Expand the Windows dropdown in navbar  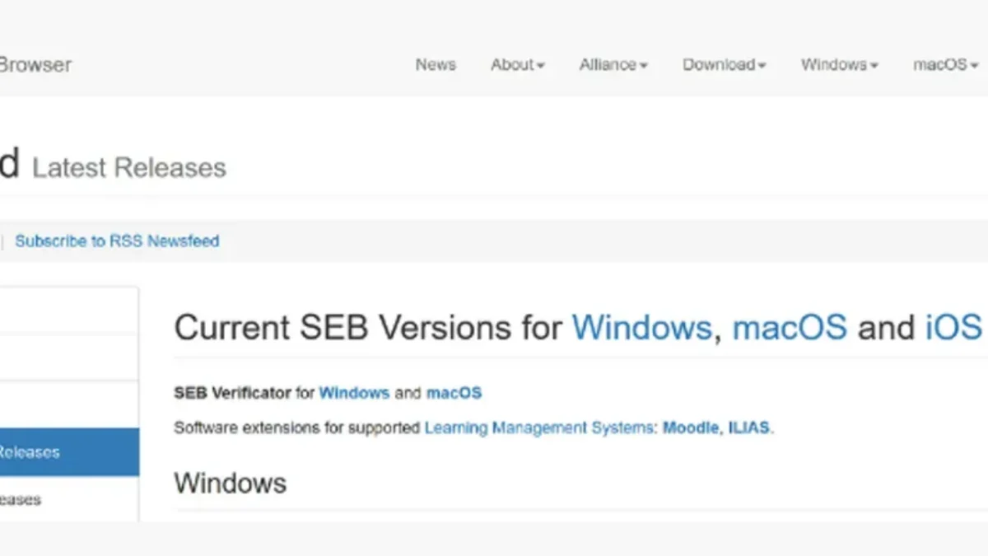coord(840,64)
